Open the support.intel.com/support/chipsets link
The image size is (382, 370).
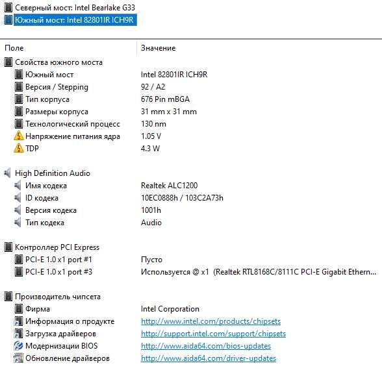click(x=213, y=334)
